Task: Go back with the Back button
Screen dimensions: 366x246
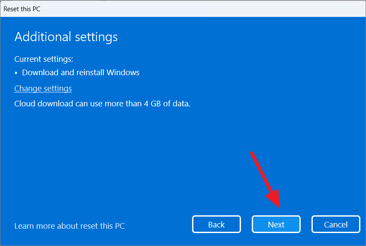Action: (x=216, y=224)
